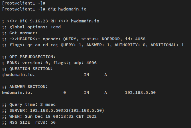Image resolution: width=191 pixels, height=128 pixels.
Task: Click the empty first shell prompt line
Action: point(23,3)
